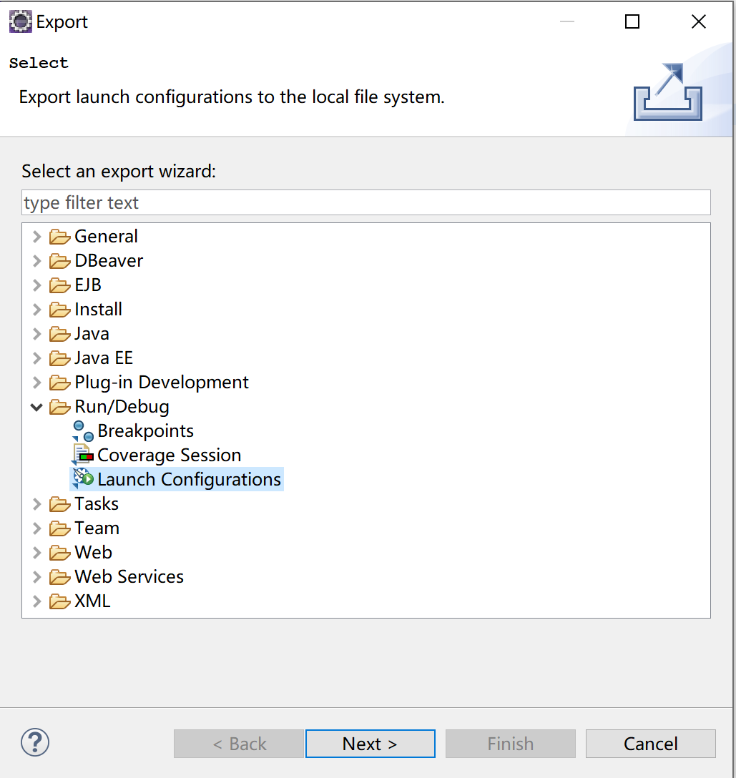736x778 pixels.
Task: Click the Eclipse icon in title bar
Action: pyautogui.click(x=20, y=22)
